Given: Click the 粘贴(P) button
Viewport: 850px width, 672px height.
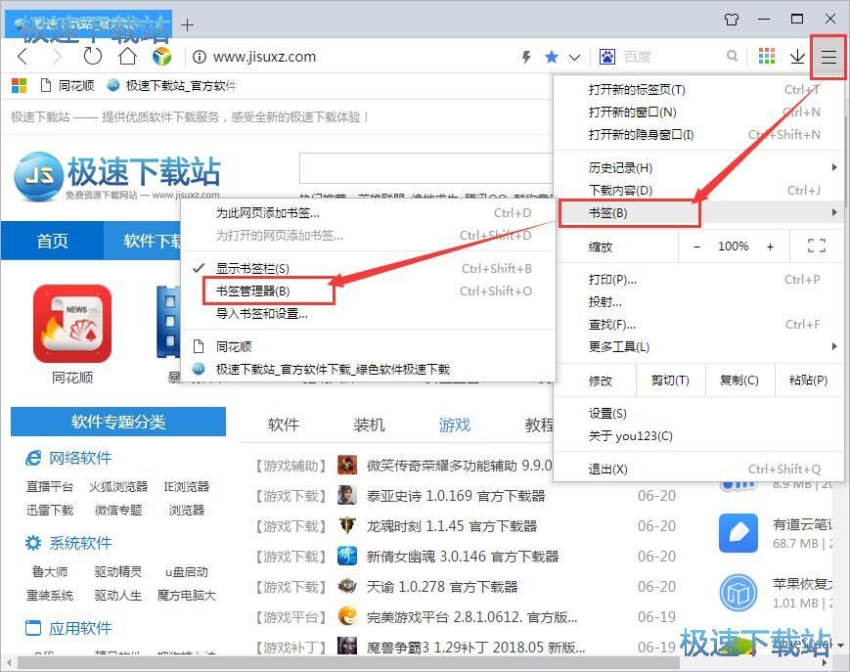Looking at the screenshot, I should tap(808, 381).
